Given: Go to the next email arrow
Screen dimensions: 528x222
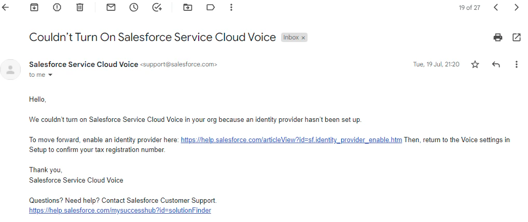Looking at the screenshot, I should (517, 7).
